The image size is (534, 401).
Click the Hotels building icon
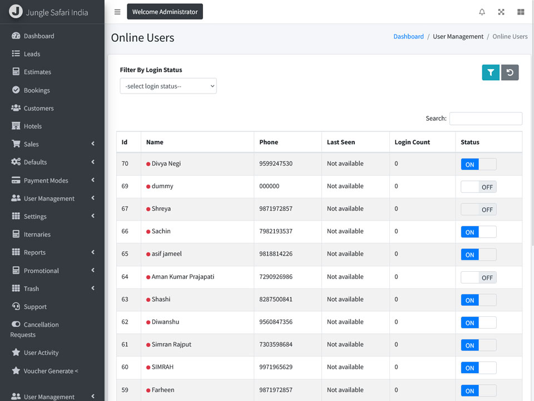click(16, 126)
